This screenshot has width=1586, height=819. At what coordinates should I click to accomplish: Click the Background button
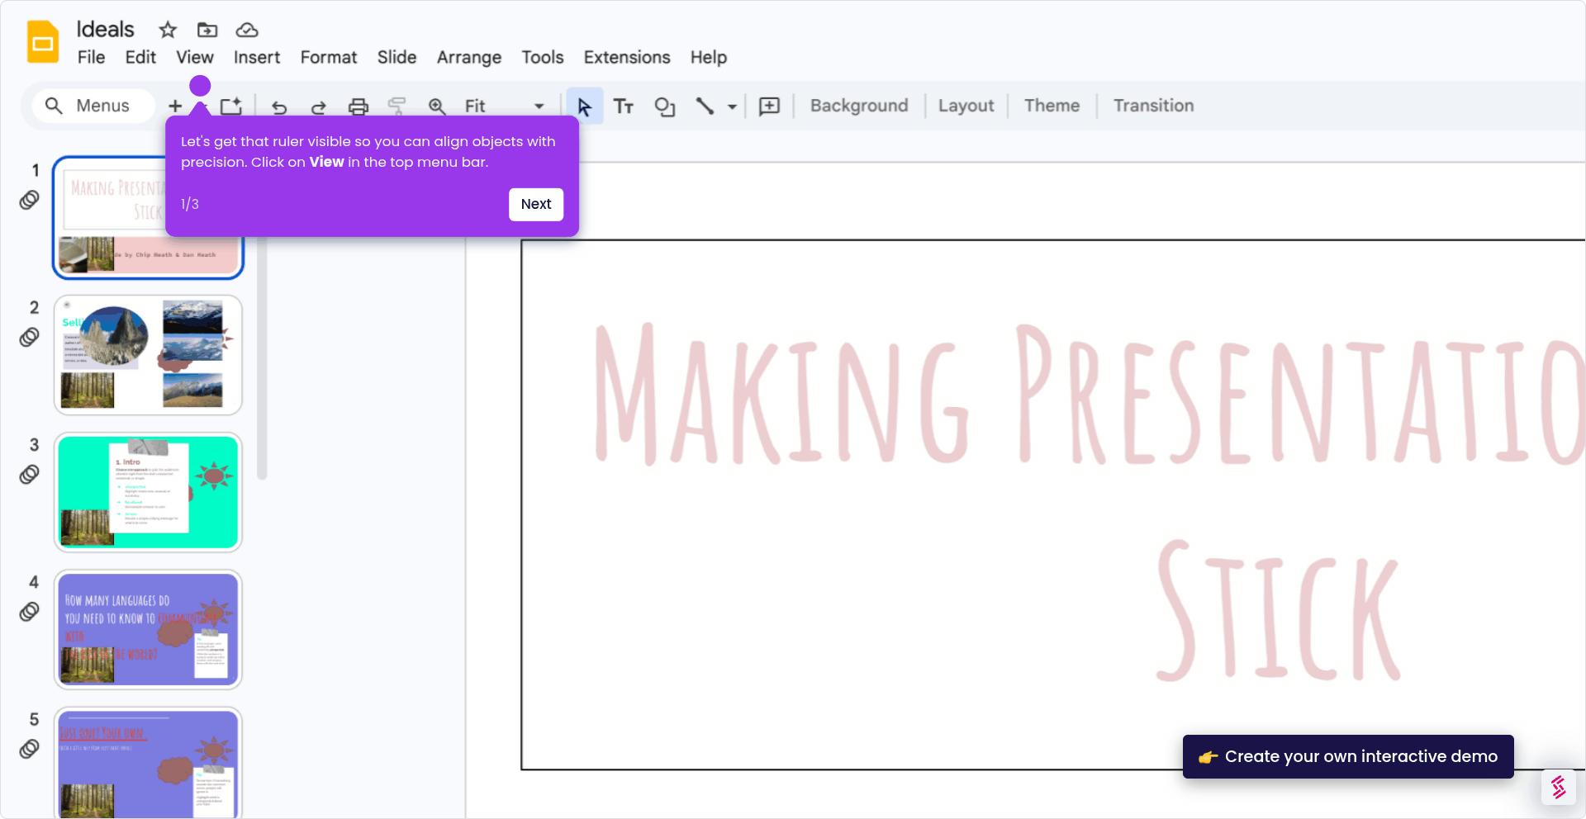tap(859, 106)
